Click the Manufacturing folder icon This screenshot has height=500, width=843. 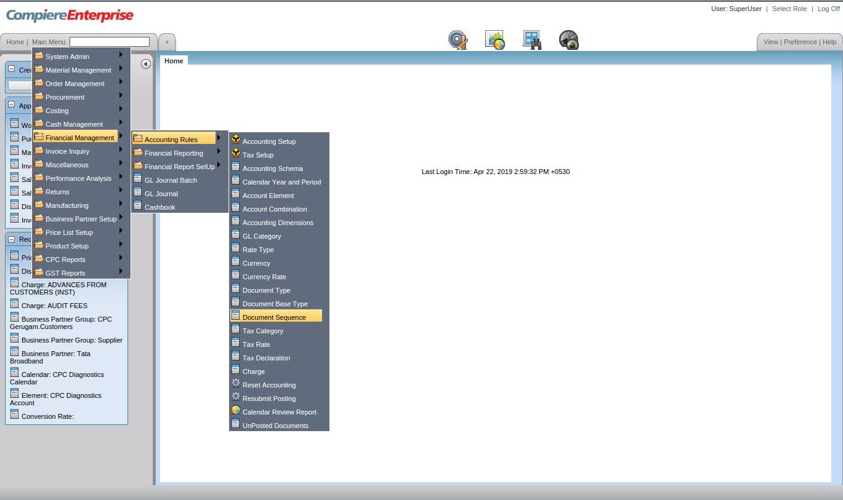click(39, 204)
